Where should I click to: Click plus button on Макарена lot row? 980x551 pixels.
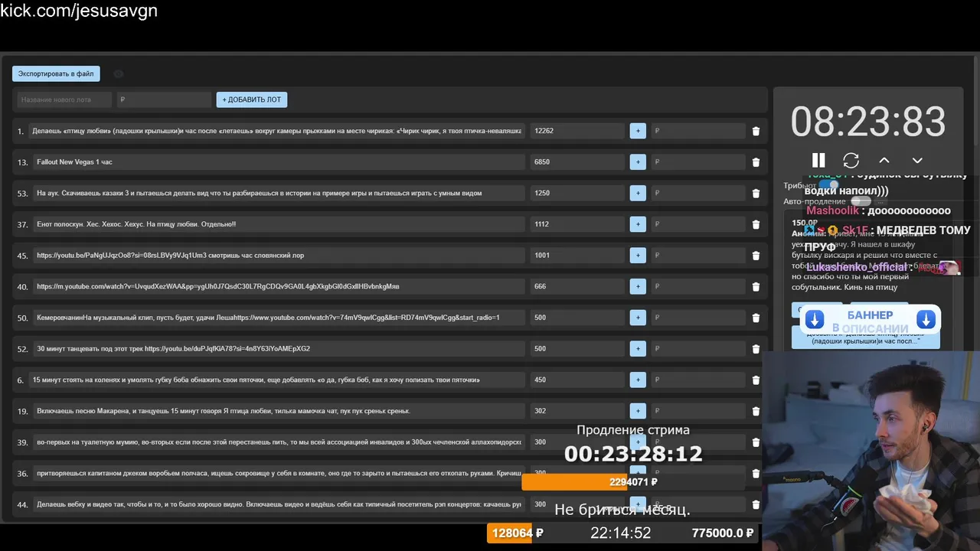(638, 411)
